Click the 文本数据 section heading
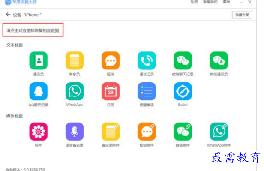This screenshot has width=264, height=171. [15, 45]
